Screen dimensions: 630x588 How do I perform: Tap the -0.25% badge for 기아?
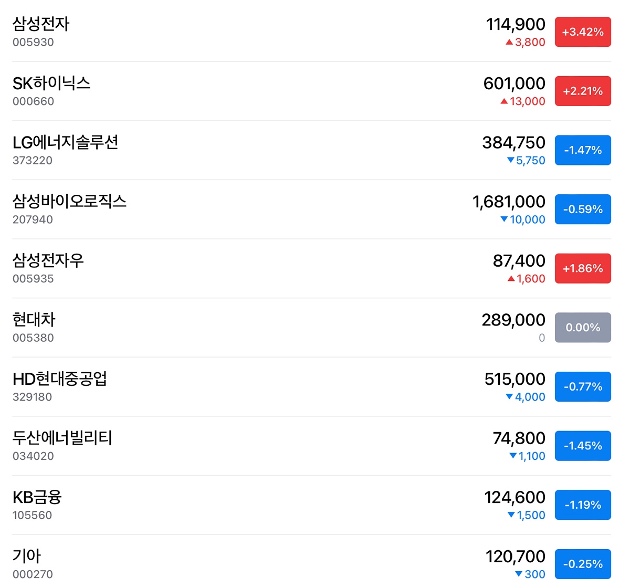pos(583,564)
